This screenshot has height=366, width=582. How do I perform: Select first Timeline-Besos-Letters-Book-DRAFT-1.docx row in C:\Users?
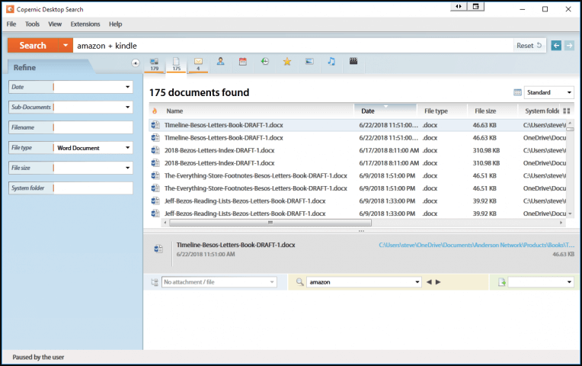click(358, 125)
